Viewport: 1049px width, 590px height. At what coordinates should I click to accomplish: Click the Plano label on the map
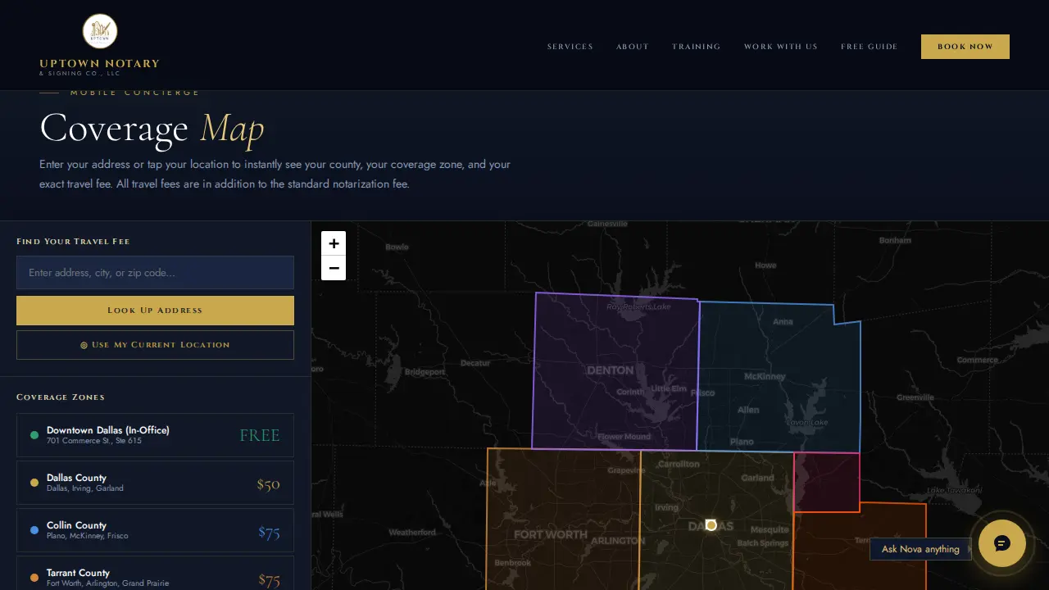coord(742,442)
